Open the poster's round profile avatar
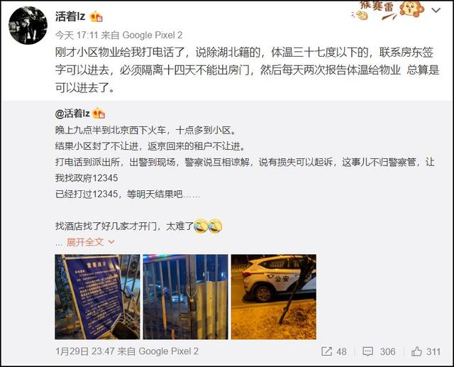The image size is (454, 367). (x=28, y=26)
